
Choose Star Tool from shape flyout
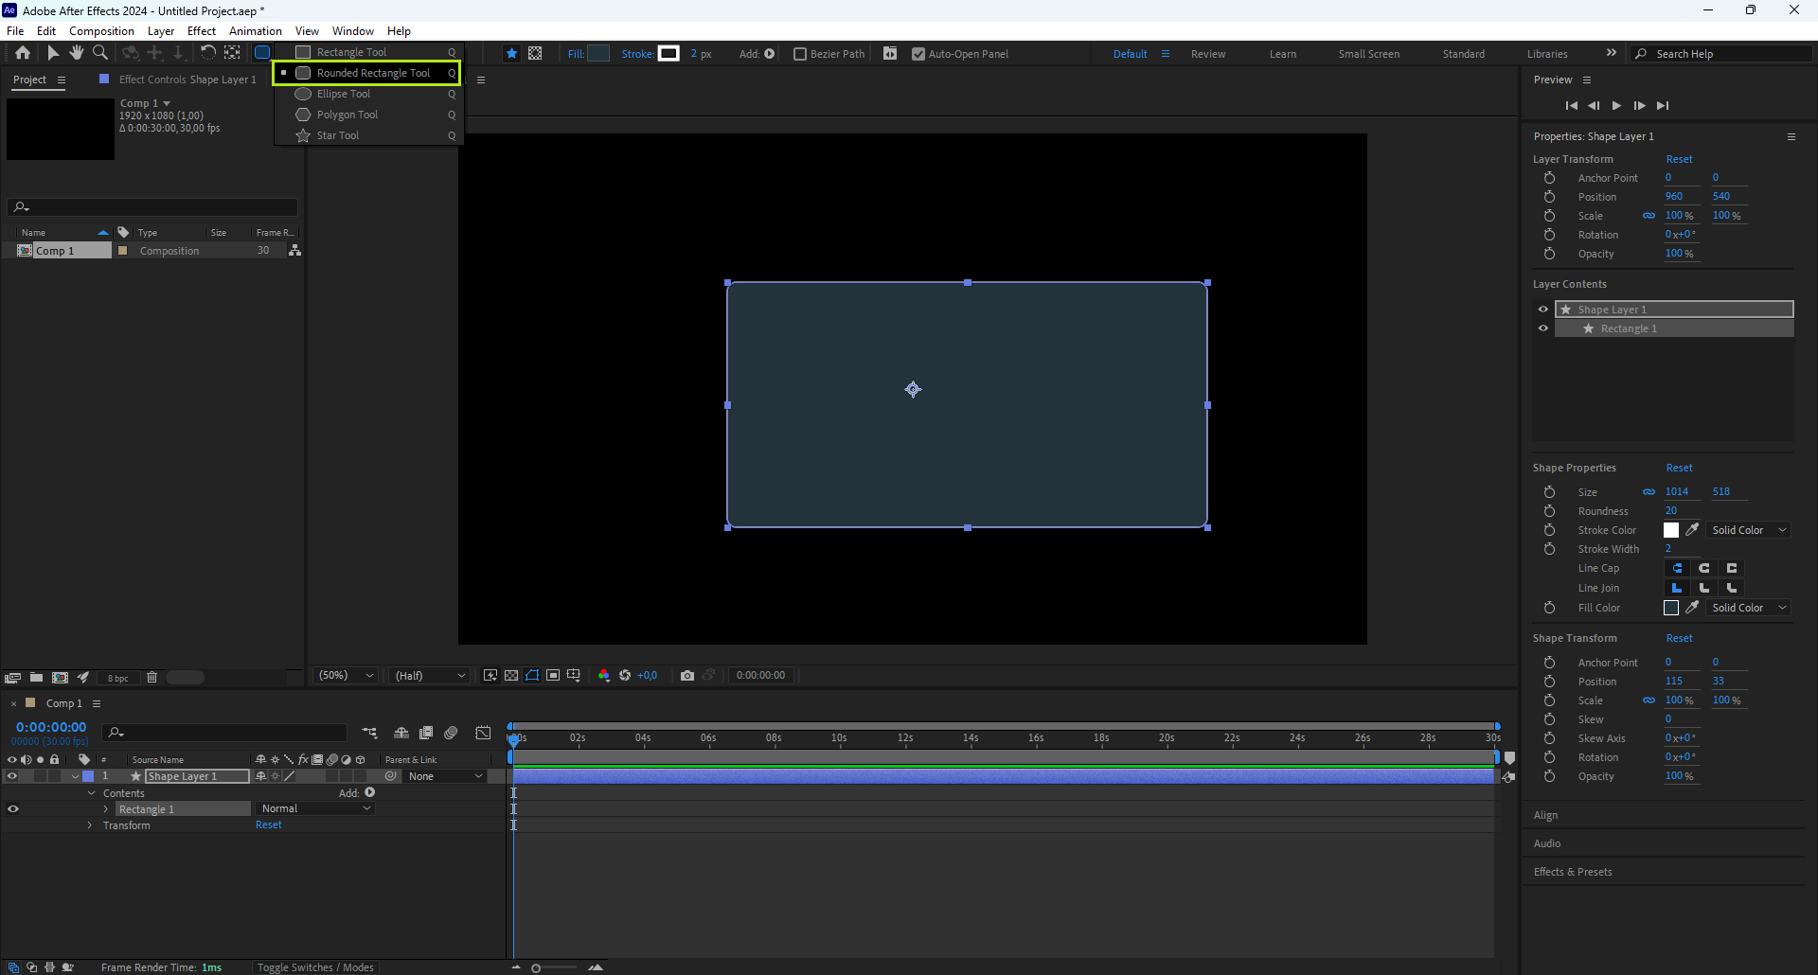tap(338, 135)
